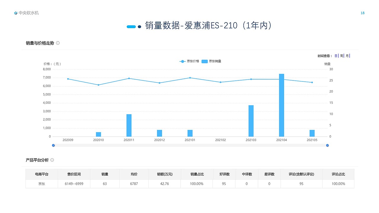
Task: Switch time view to 周
Action: point(341,56)
